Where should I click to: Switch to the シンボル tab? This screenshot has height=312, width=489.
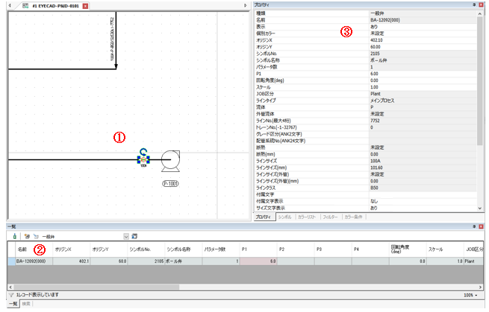click(284, 217)
